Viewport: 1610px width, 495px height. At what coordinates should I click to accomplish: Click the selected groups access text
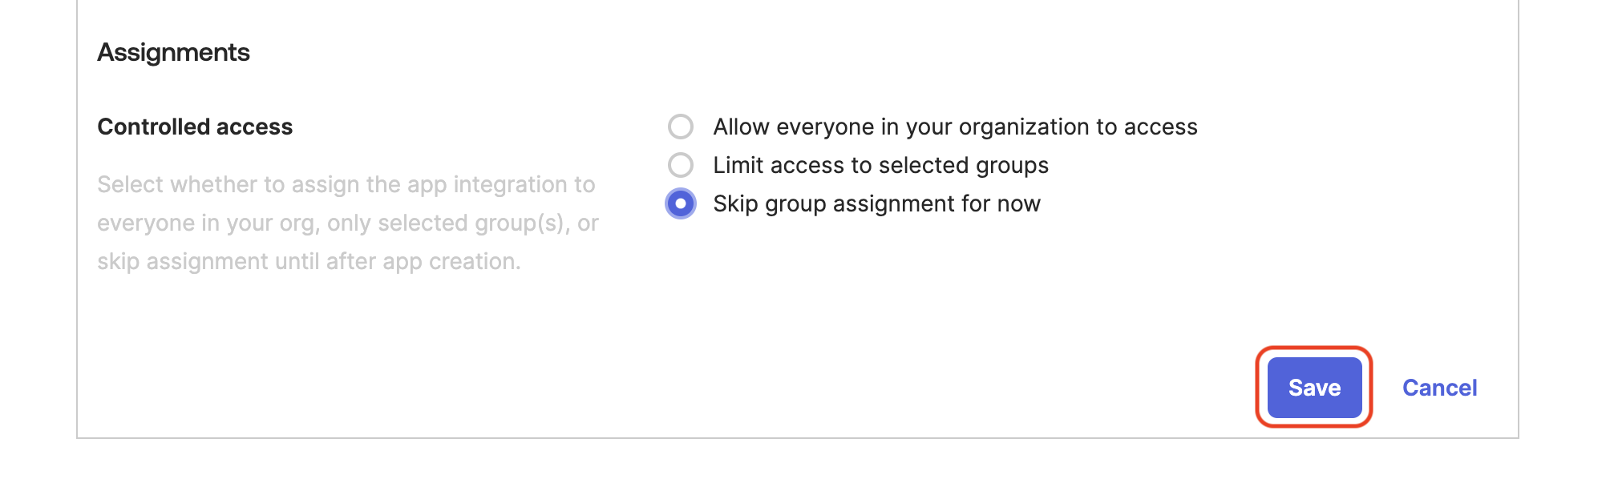[880, 165]
